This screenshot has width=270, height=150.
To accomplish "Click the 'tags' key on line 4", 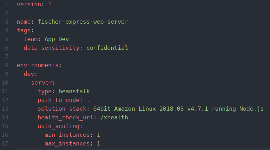I will (24, 31).
